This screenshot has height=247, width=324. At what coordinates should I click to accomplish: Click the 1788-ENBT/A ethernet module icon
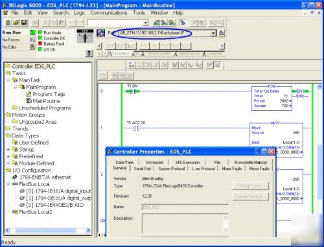15,177
